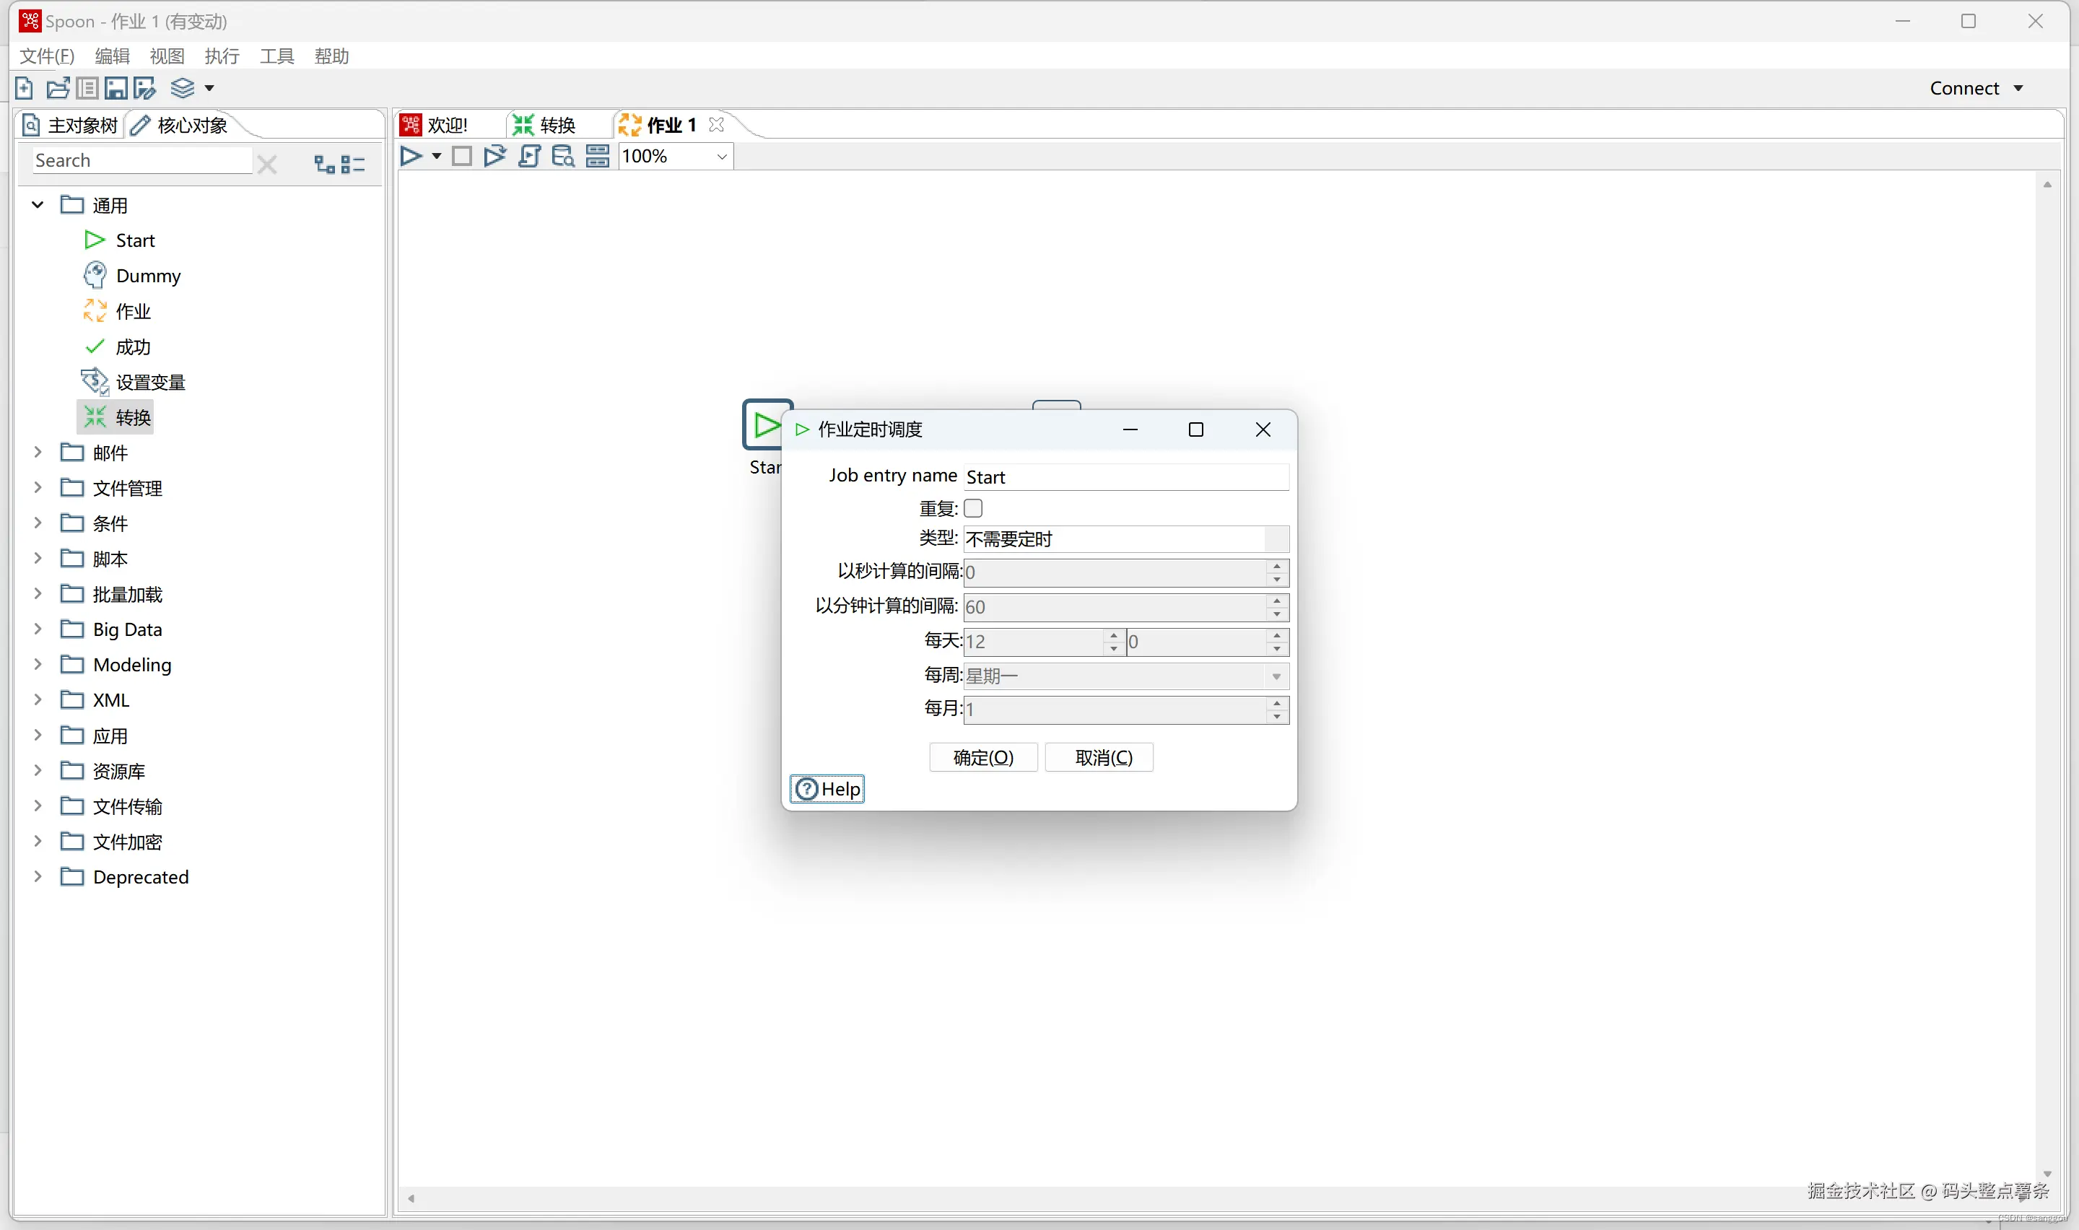Expand the 文件管理 folder
This screenshot has height=1230, width=2079.
point(38,487)
